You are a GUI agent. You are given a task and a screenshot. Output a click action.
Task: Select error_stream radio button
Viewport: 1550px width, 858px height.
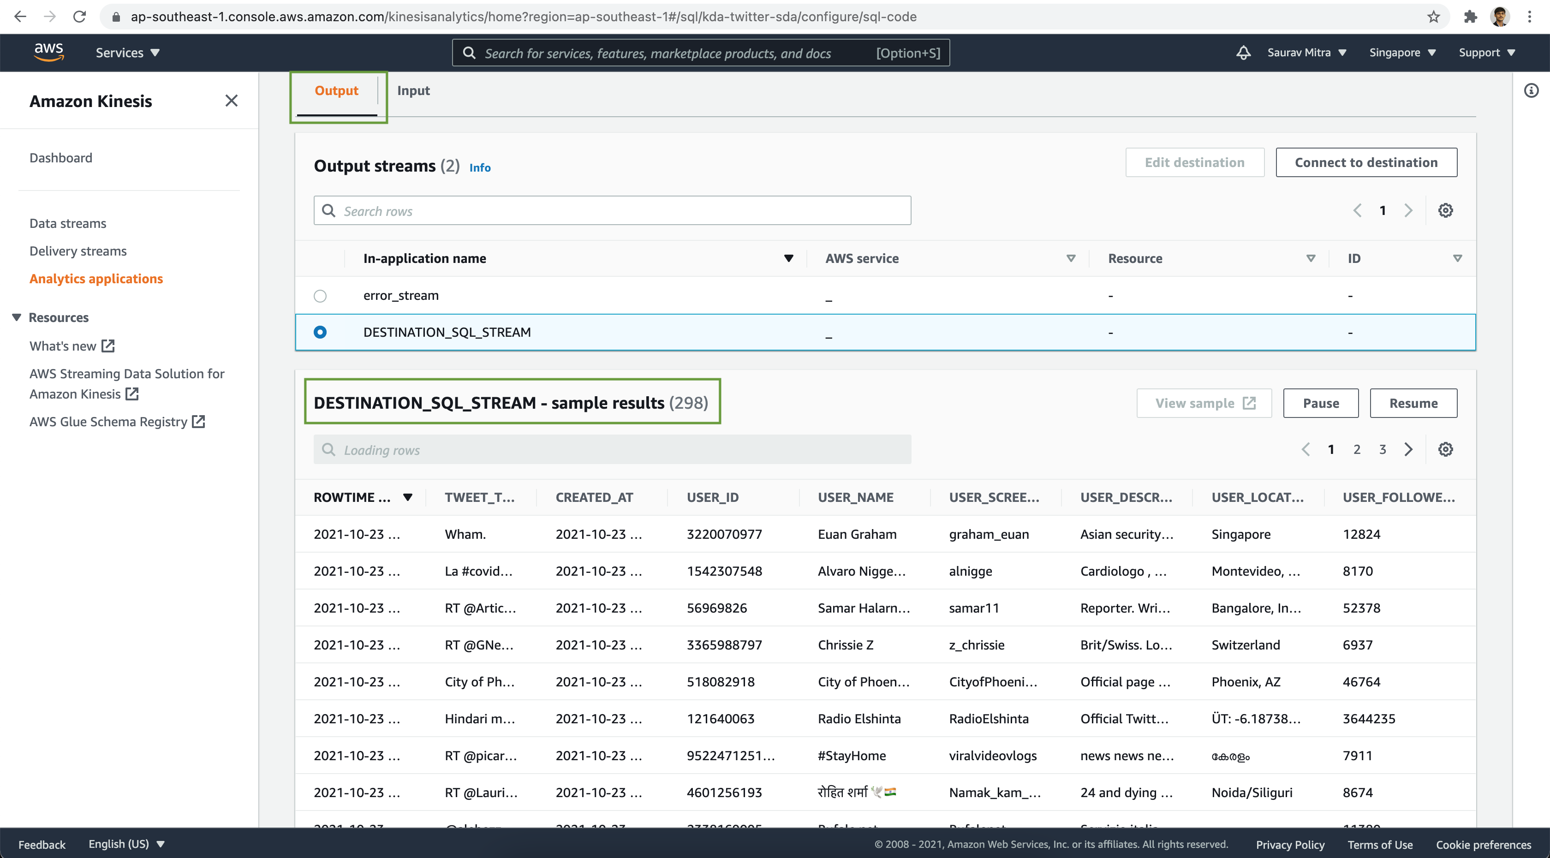[x=320, y=295]
